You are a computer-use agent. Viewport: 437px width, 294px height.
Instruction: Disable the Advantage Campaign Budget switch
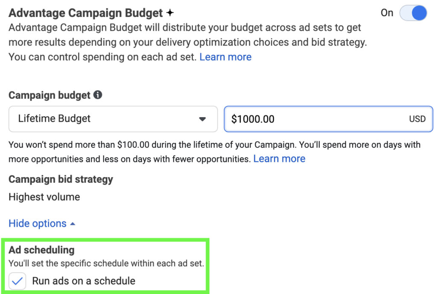coord(413,13)
